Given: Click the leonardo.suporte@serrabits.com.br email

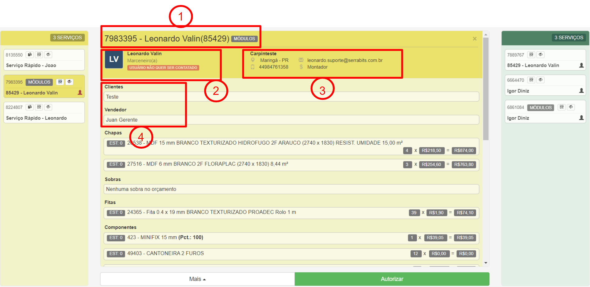Looking at the screenshot, I should tap(345, 60).
